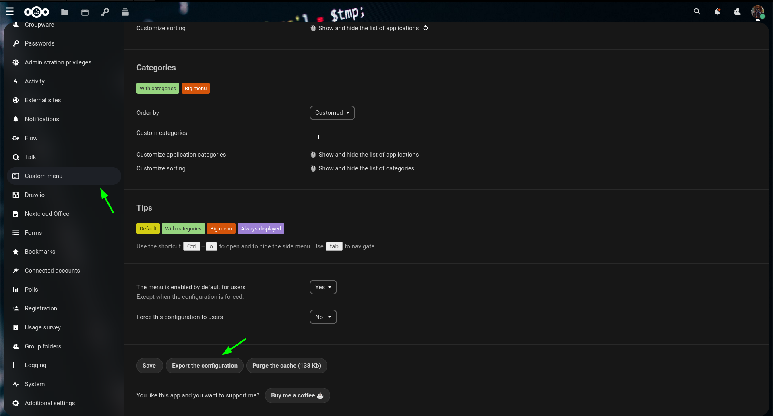Click the user avatar in top right

click(x=757, y=12)
